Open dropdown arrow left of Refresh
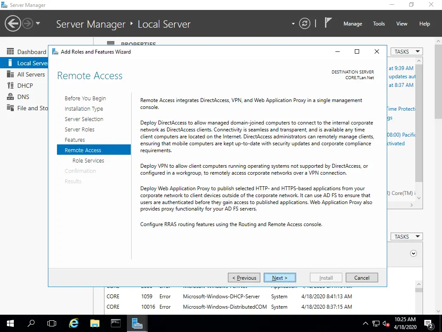The height and width of the screenshot is (332, 442). coord(293,24)
